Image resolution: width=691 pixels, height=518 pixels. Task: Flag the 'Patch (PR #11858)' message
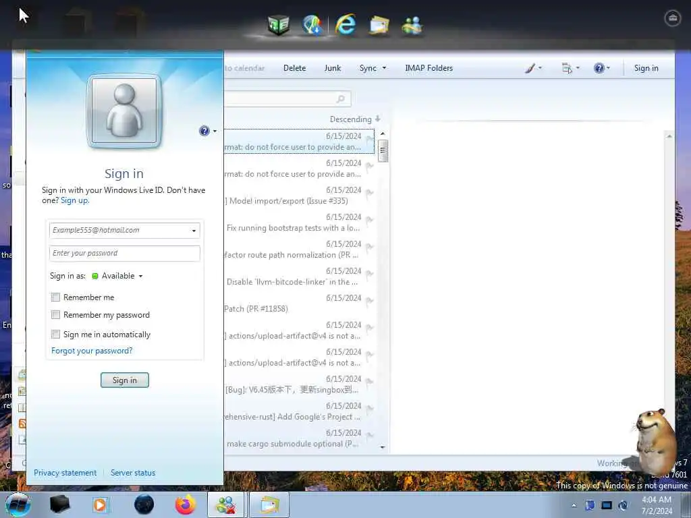tap(369, 301)
